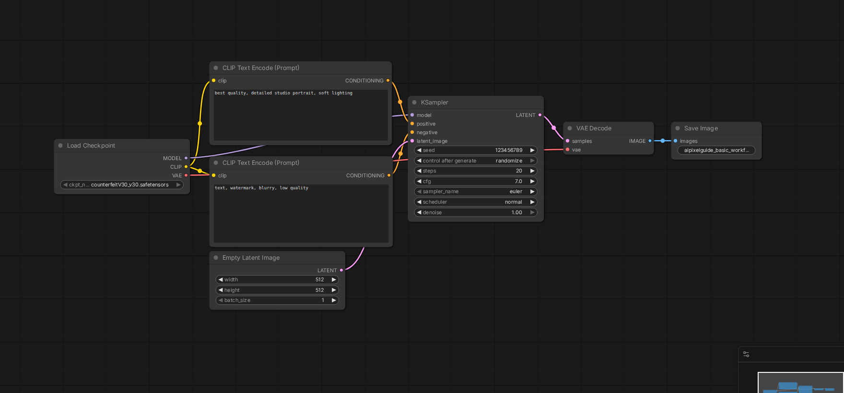Increase height value with right arrow
The image size is (844, 393).
click(x=334, y=290)
